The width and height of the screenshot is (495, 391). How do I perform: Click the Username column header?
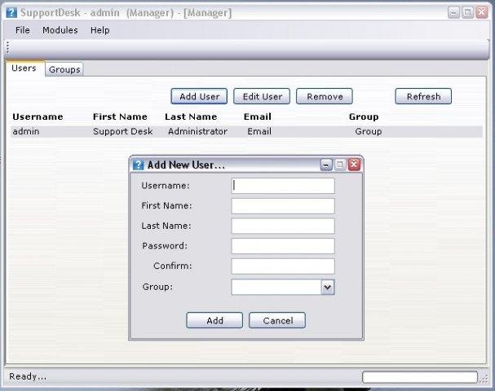tap(38, 116)
